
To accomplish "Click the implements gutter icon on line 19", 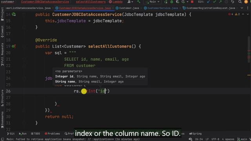I will (14, 46).
